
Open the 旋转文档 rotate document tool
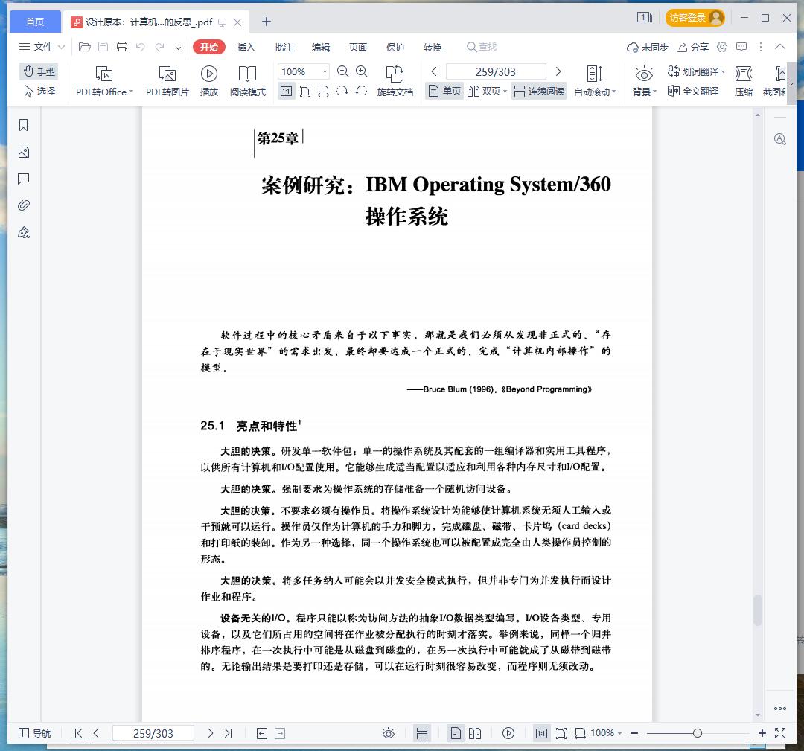tap(395, 81)
